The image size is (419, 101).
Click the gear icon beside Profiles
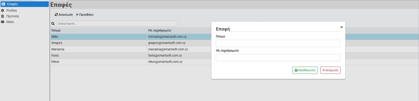click(x=3, y=11)
